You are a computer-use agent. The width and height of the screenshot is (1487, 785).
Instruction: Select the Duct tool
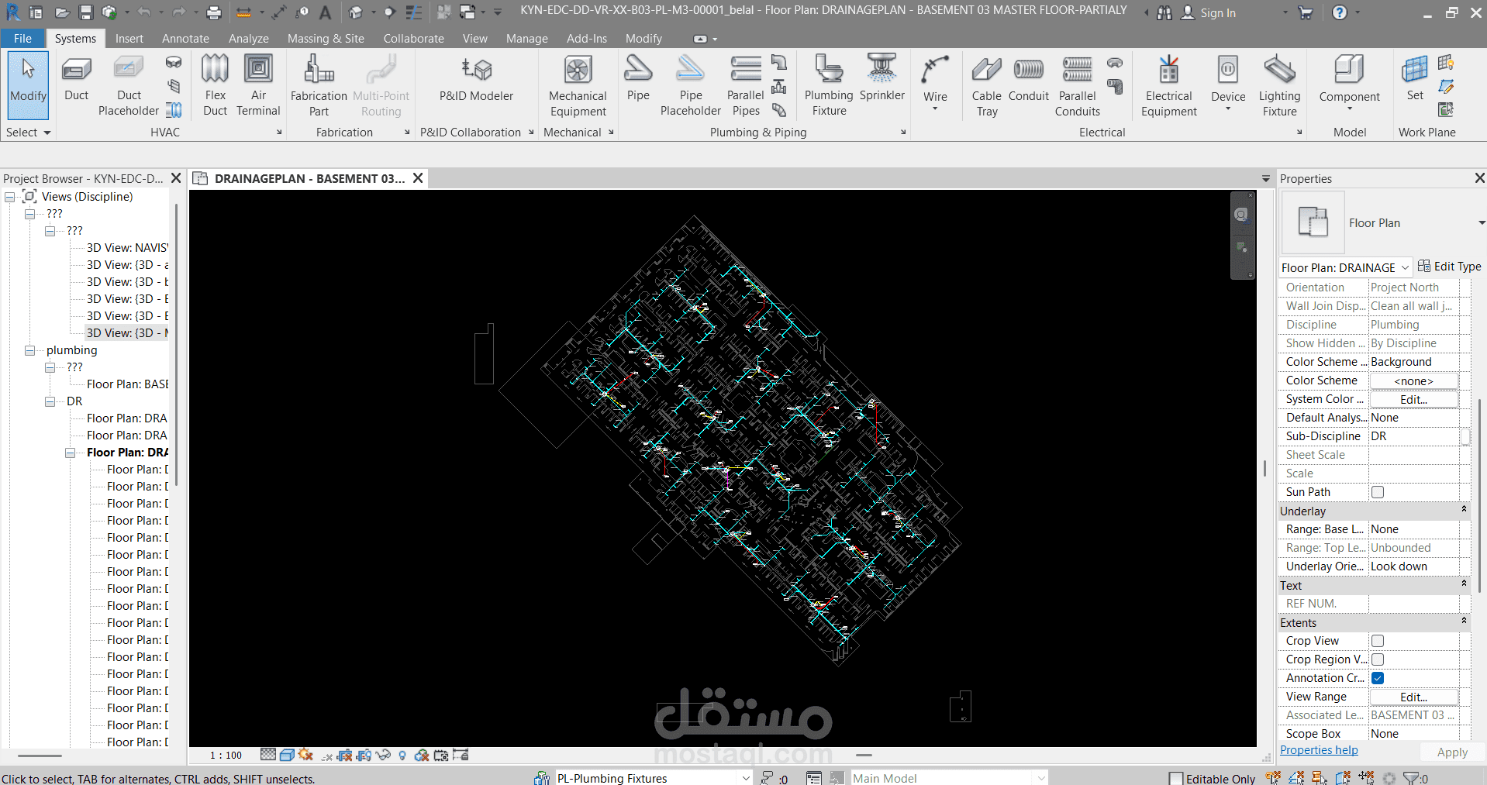pyautogui.click(x=76, y=80)
